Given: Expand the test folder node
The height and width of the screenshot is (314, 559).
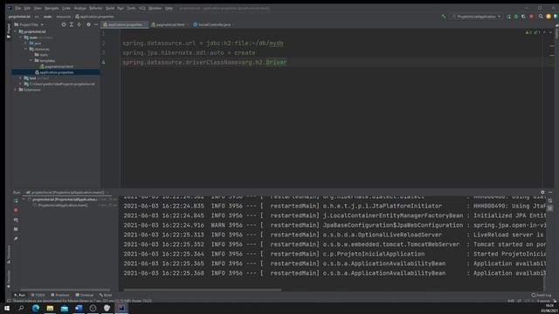Looking at the screenshot, I should [20, 78].
